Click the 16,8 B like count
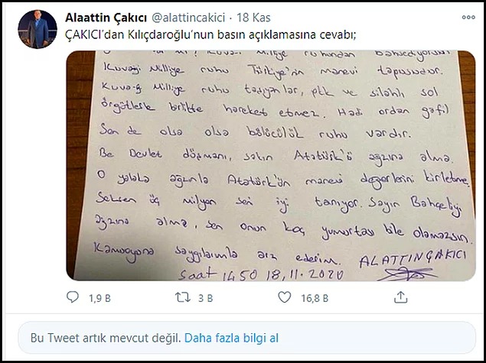The height and width of the screenshot is (363, 486). pyautogui.click(x=315, y=298)
